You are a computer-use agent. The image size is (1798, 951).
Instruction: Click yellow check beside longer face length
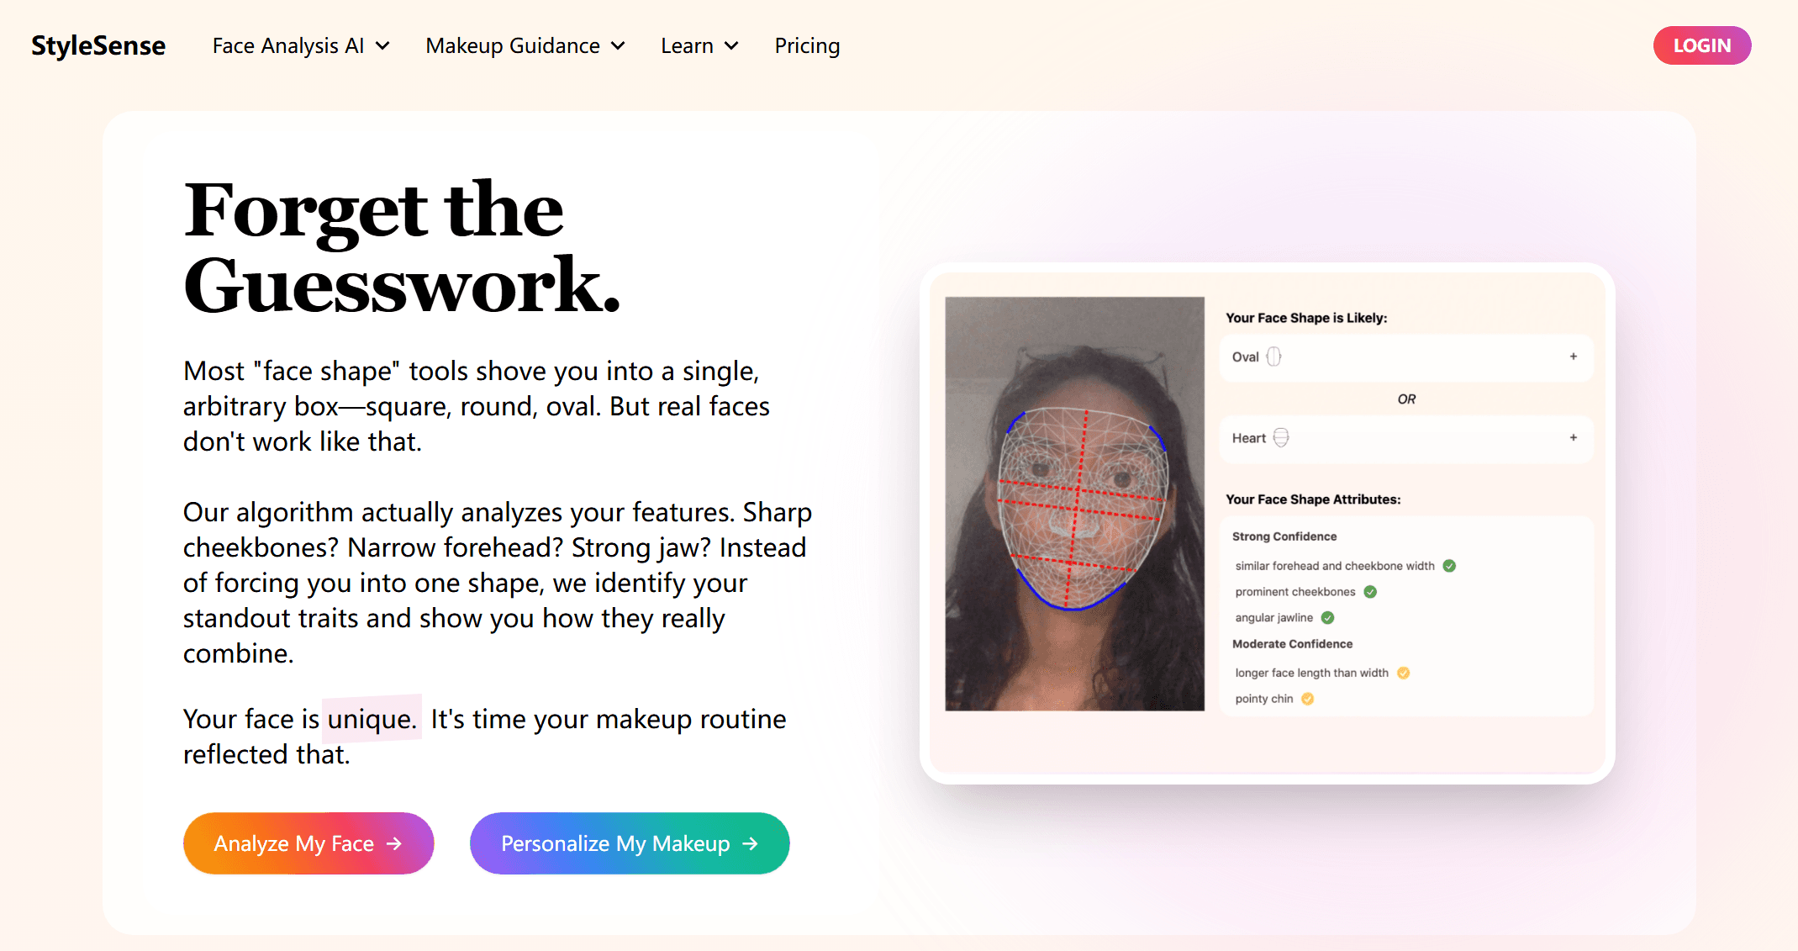click(x=1403, y=673)
